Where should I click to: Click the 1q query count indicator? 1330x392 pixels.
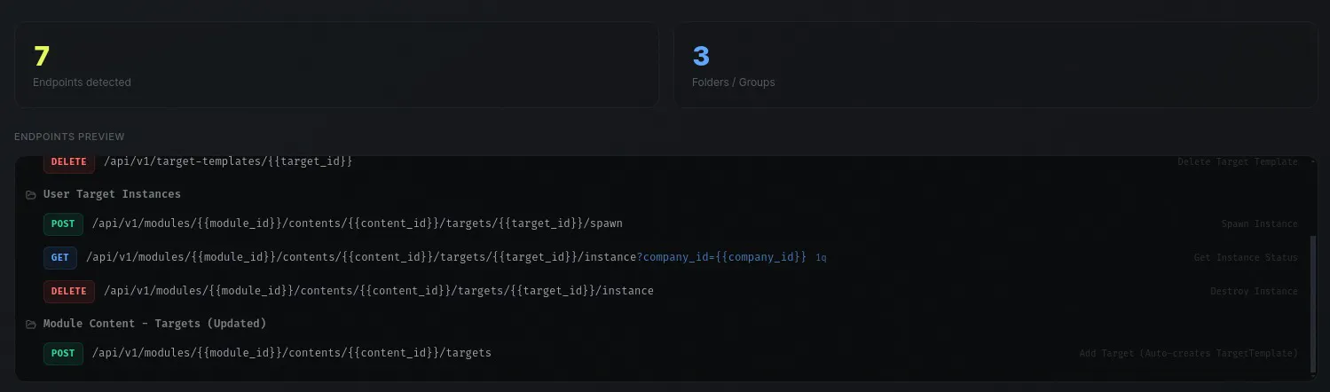coord(821,258)
